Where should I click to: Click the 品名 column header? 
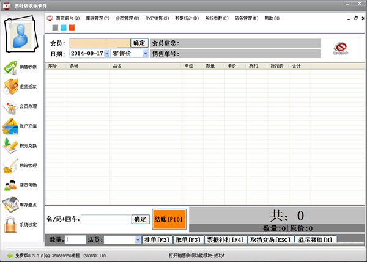point(146,66)
